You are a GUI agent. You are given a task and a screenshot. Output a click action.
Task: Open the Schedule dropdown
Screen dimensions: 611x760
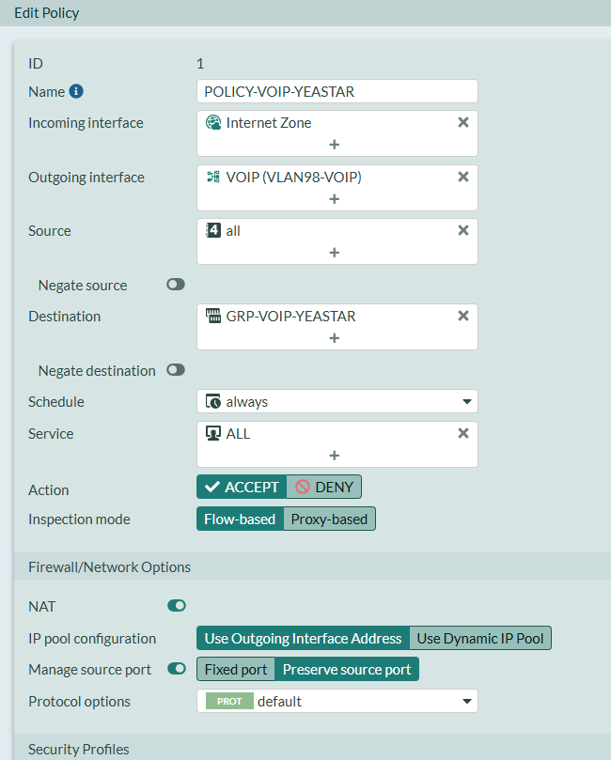point(337,402)
